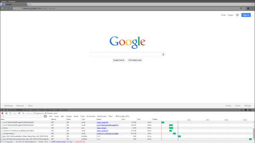Select the Network panel tab
Screen dimensions: 255x143
pyautogui.click(x=19, y=110)
